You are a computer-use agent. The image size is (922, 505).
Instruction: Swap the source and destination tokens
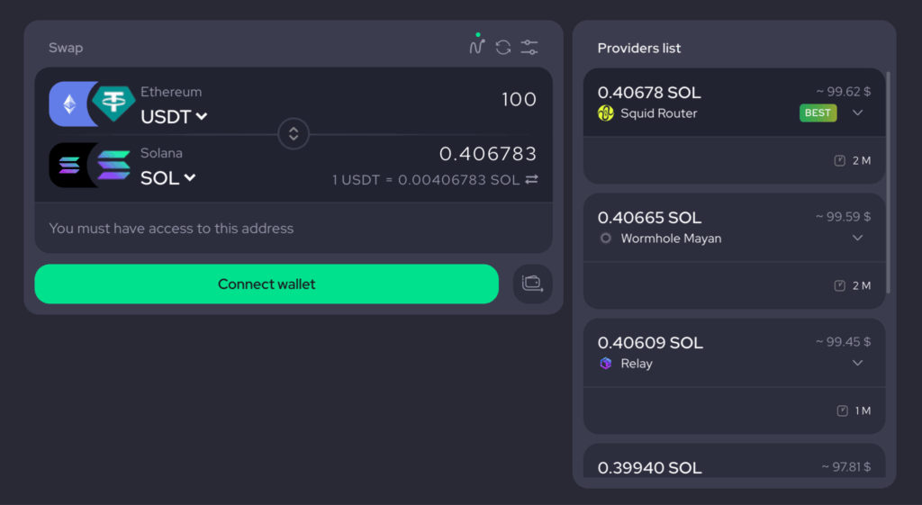click(294, 134)
